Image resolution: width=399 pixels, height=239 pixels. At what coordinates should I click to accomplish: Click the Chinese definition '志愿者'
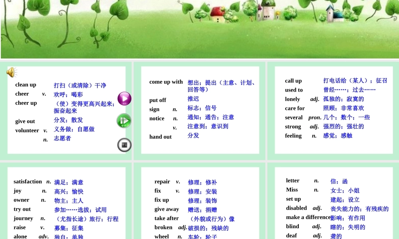pyautogui.click(x=62, y=139)
